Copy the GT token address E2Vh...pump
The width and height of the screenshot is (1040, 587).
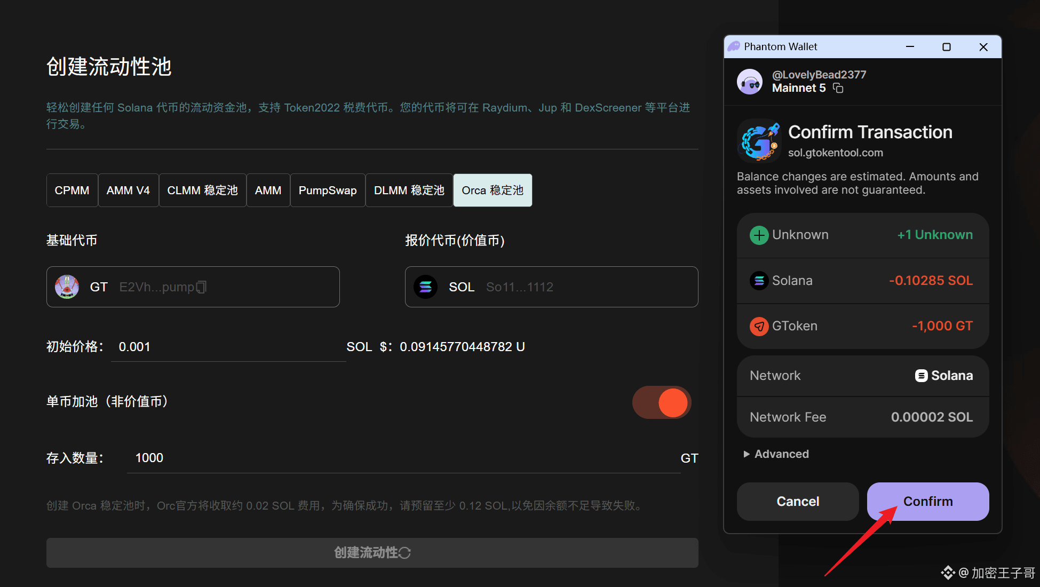[201, 287]
